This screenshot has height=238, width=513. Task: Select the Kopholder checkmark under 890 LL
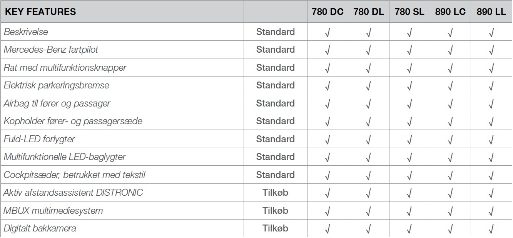491,122
